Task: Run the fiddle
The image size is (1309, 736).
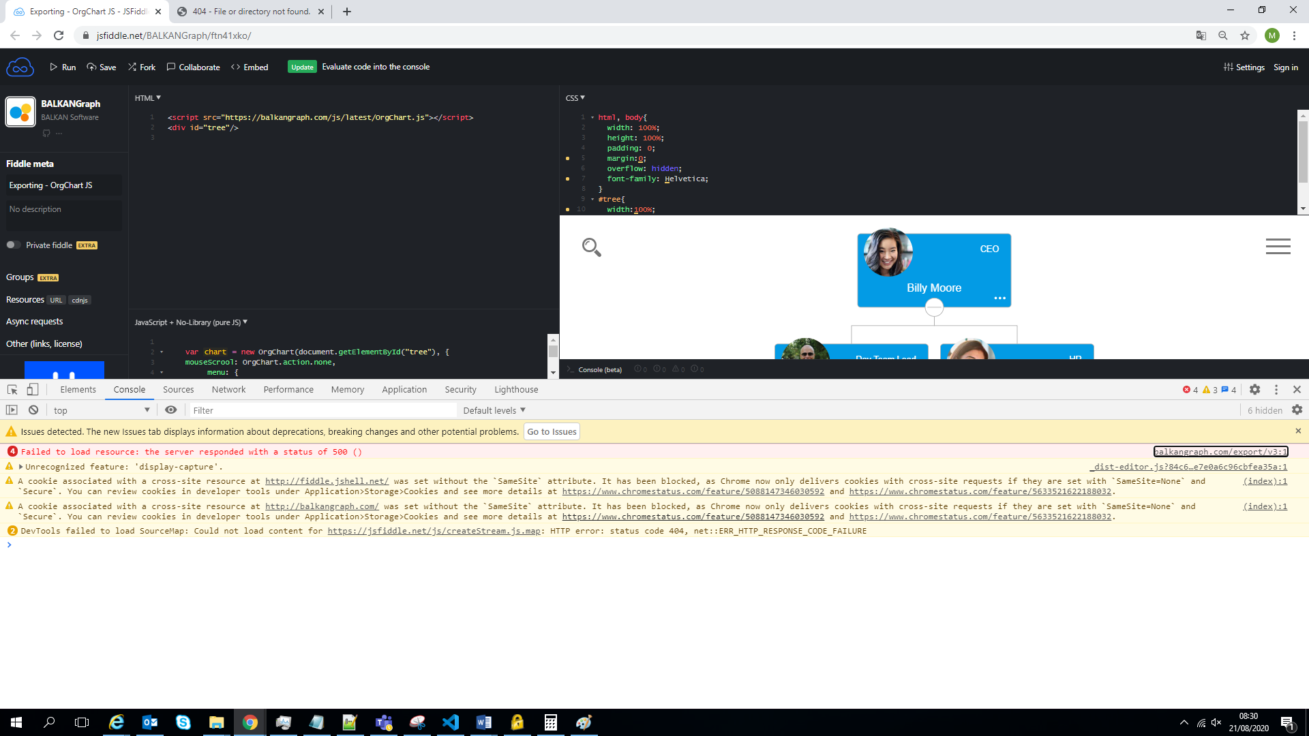Action: [x=61, y=67]
